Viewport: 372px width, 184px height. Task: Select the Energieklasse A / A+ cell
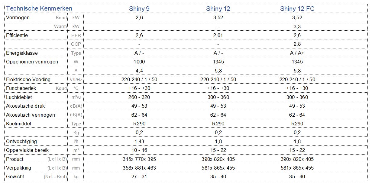pyautogui.click(x=297, y=53)
